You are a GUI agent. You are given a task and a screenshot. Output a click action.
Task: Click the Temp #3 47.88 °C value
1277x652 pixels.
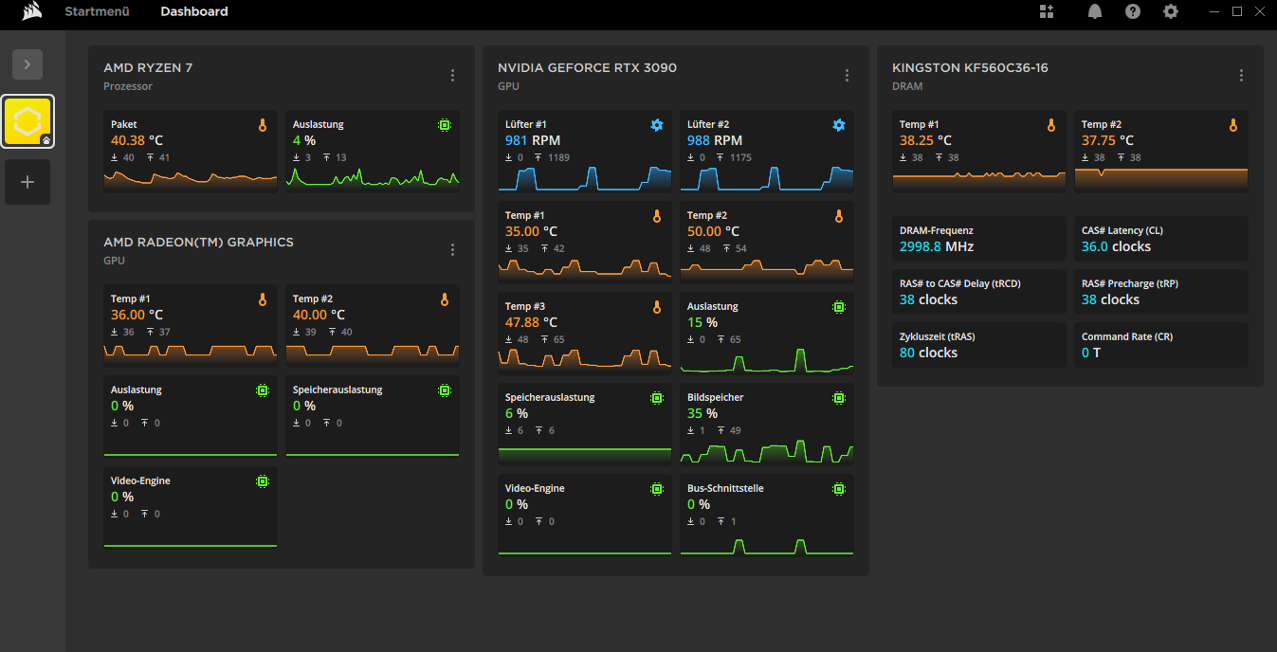click(531, 322)
